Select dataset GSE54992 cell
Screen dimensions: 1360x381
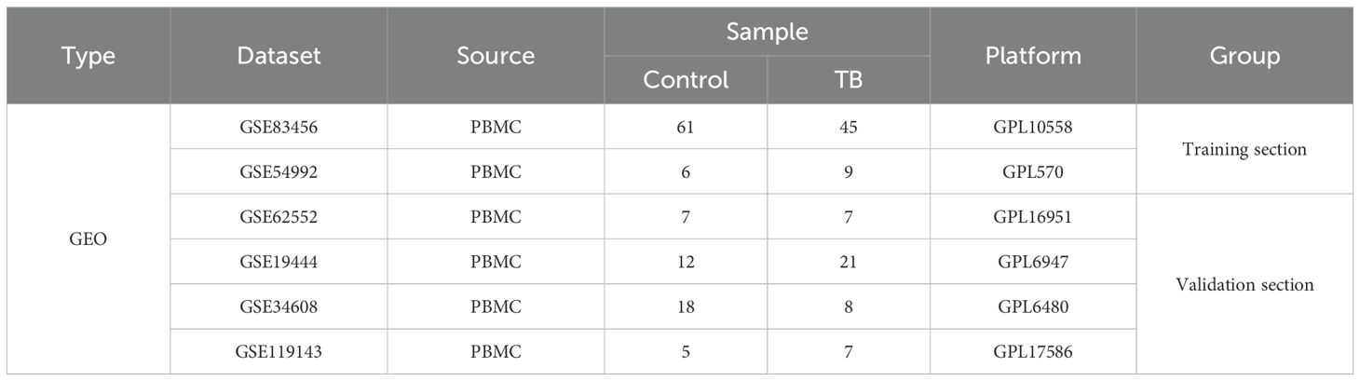(279, 171)
